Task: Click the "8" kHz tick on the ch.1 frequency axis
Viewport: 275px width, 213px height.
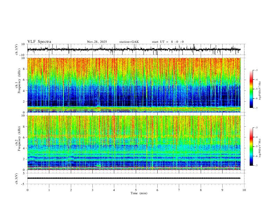Action: [25, 69]
